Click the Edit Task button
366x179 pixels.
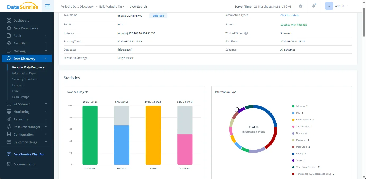click(x=158, y=16)
